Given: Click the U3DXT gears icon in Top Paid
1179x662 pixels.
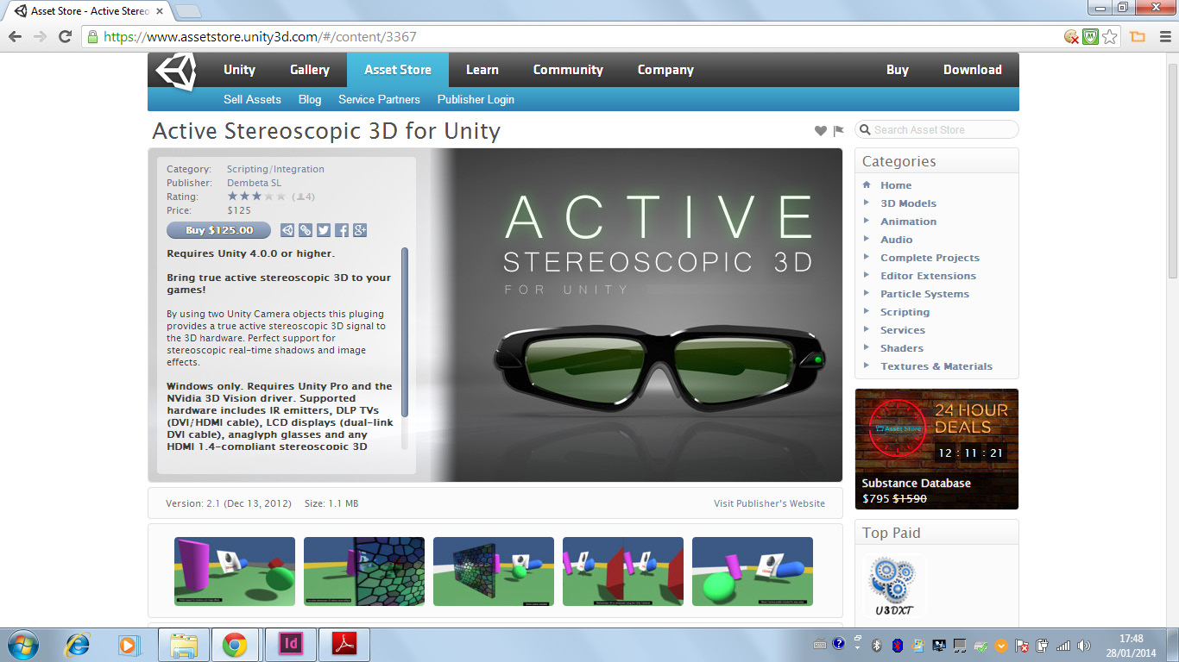Looking at the screenshot, I should click(893, 586).
